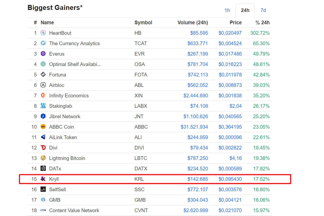Open the Everus coin link
The image size is (324, 216).
(57, 54)
